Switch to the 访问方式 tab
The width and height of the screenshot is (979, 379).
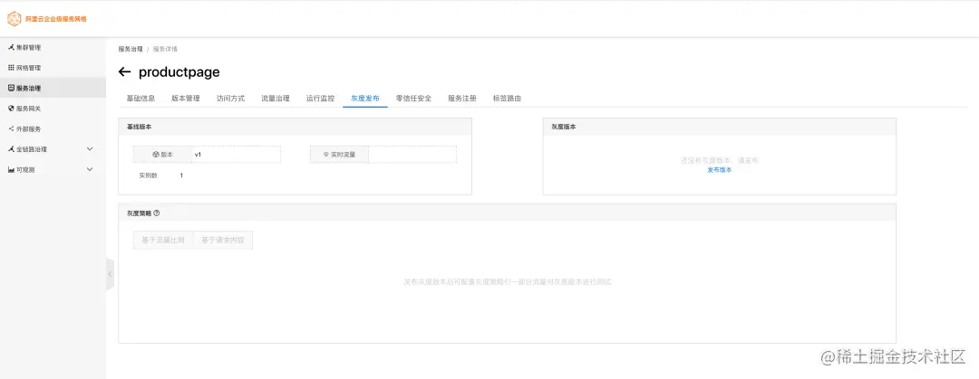230,99
